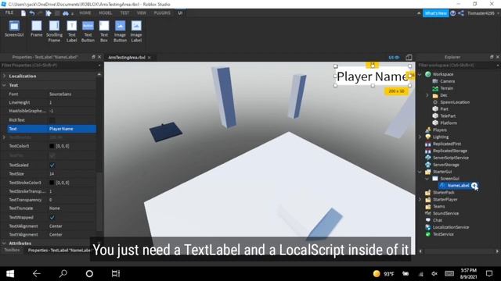Uncheck the TextScaled checkbox
Screen dimensions: 501x281
(52, 165)
